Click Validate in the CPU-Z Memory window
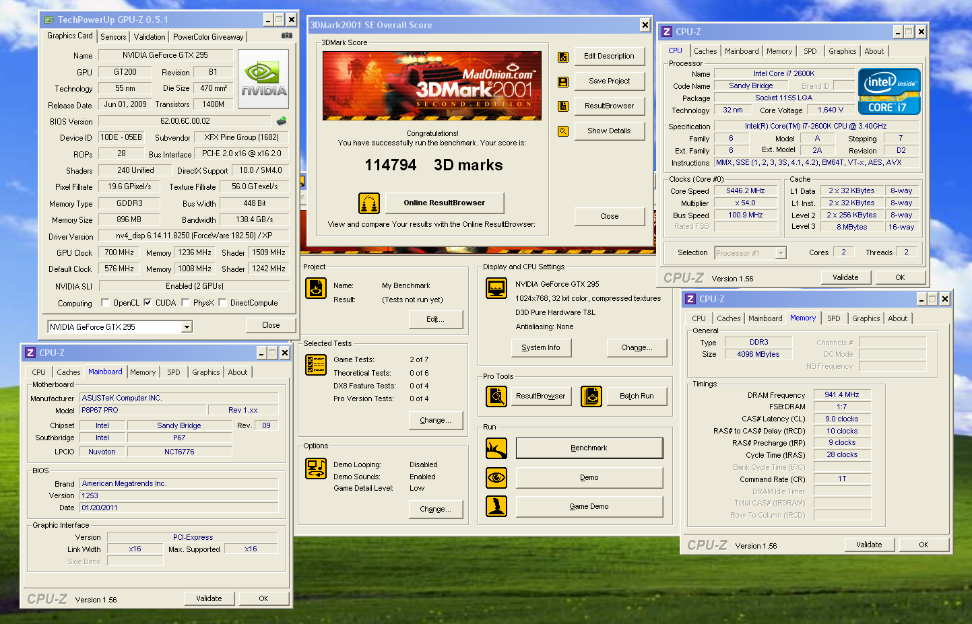Image resolution: width=972 pixels, height=624 pixels. point(869,545)
